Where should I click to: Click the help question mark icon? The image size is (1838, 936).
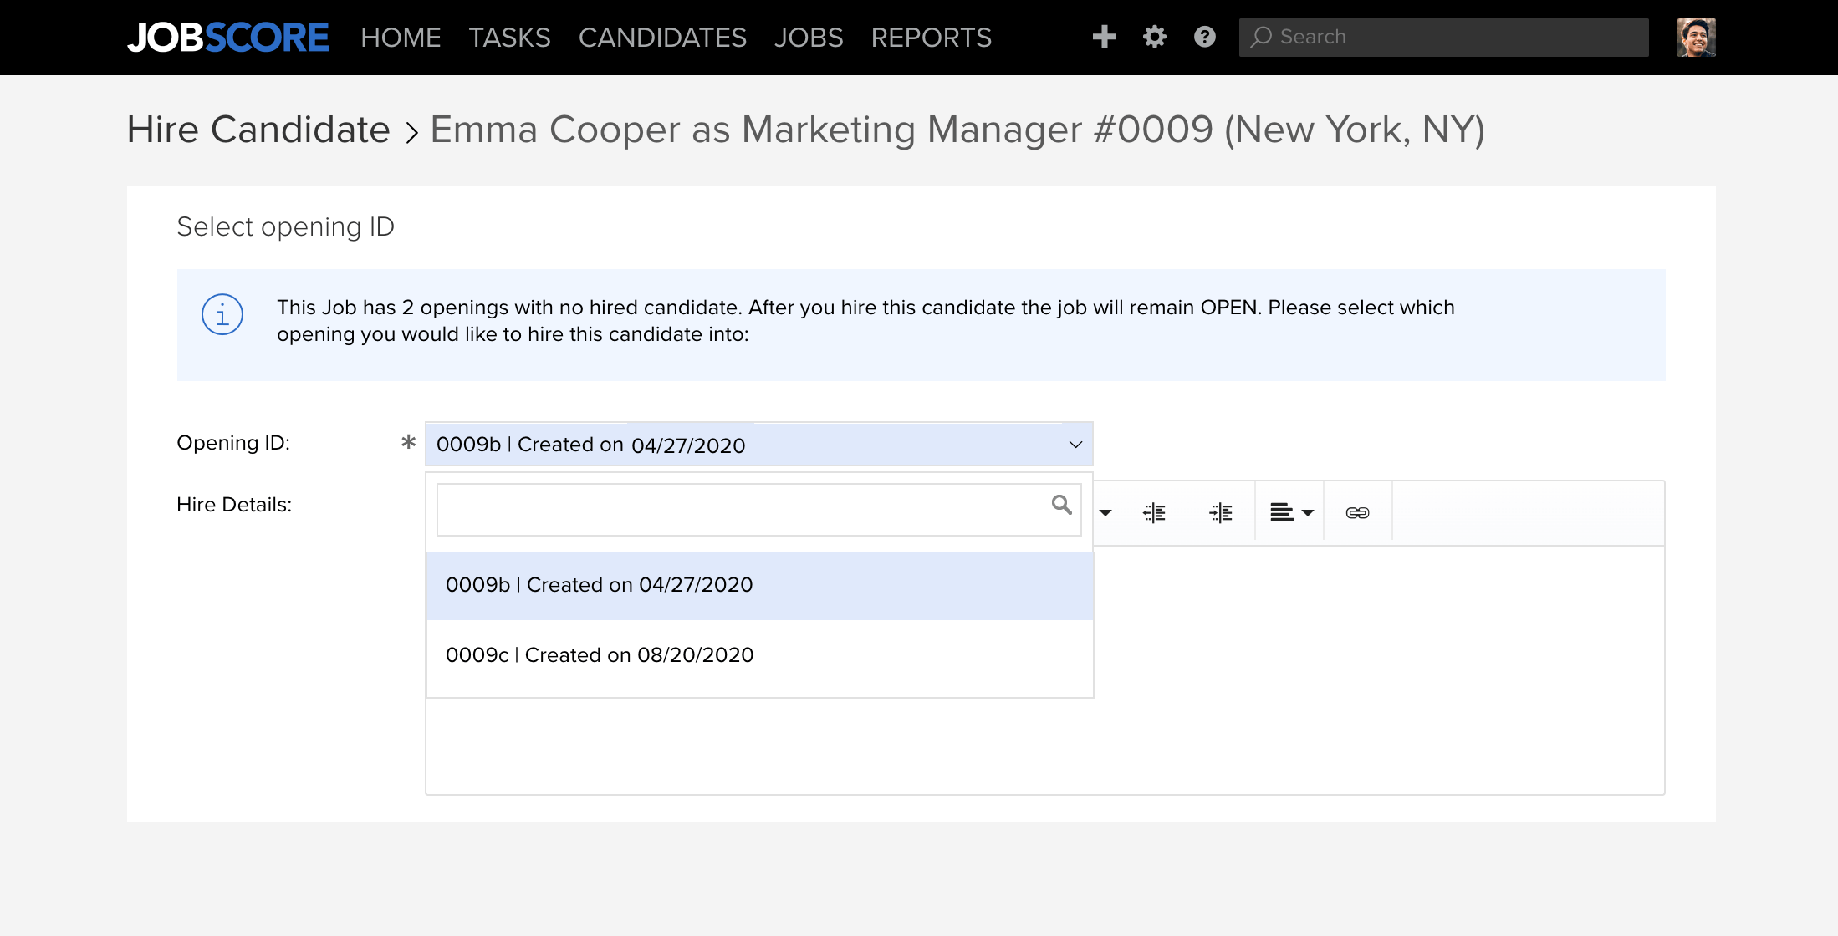coord(1204,37)
